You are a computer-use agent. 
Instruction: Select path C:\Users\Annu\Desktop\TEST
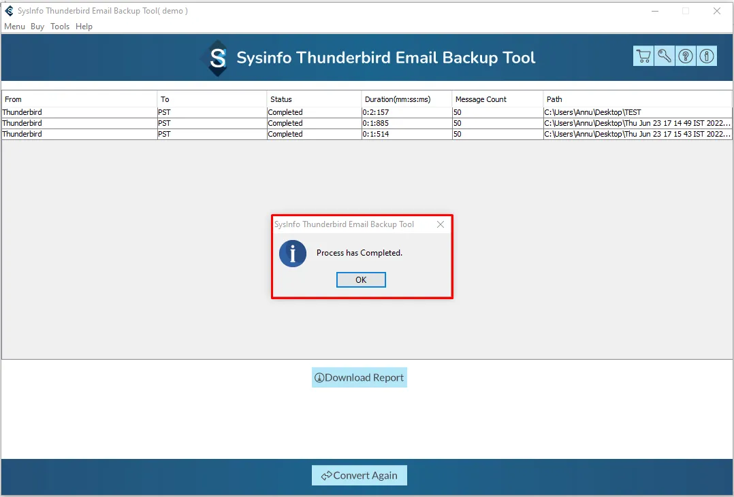pyautogui.click(x=637, y=112)
